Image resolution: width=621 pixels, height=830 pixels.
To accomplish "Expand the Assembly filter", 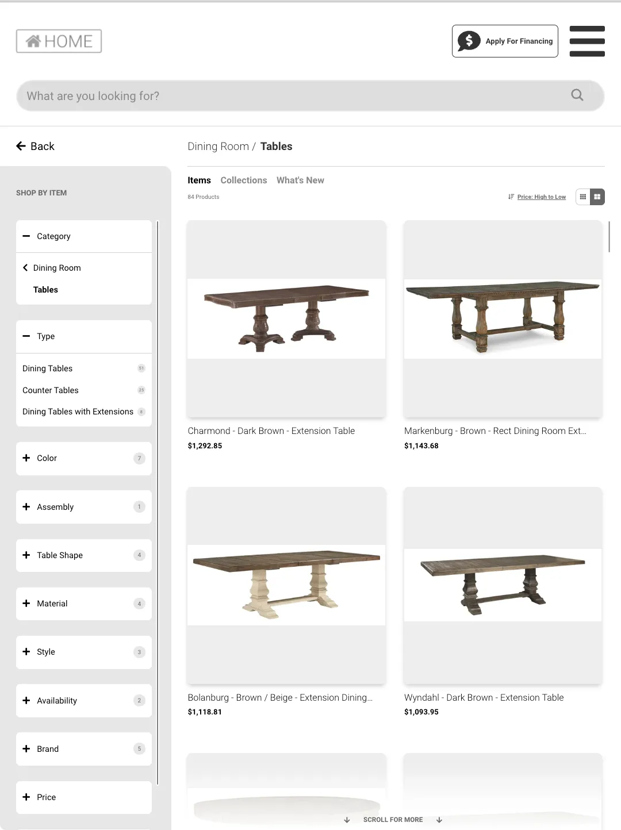I will 84,507.
